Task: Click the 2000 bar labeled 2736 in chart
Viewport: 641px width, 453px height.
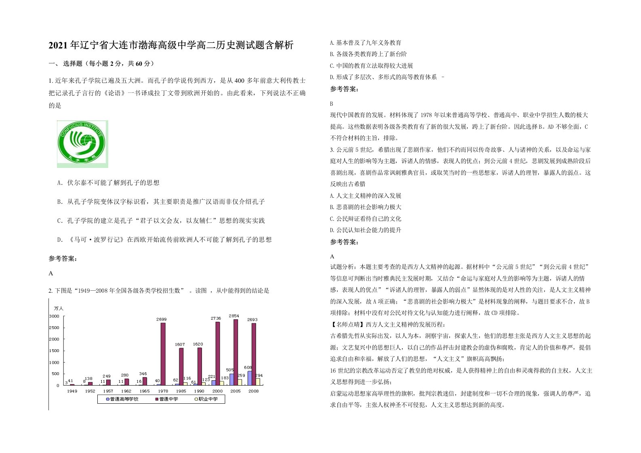Action: click(218, 354)
